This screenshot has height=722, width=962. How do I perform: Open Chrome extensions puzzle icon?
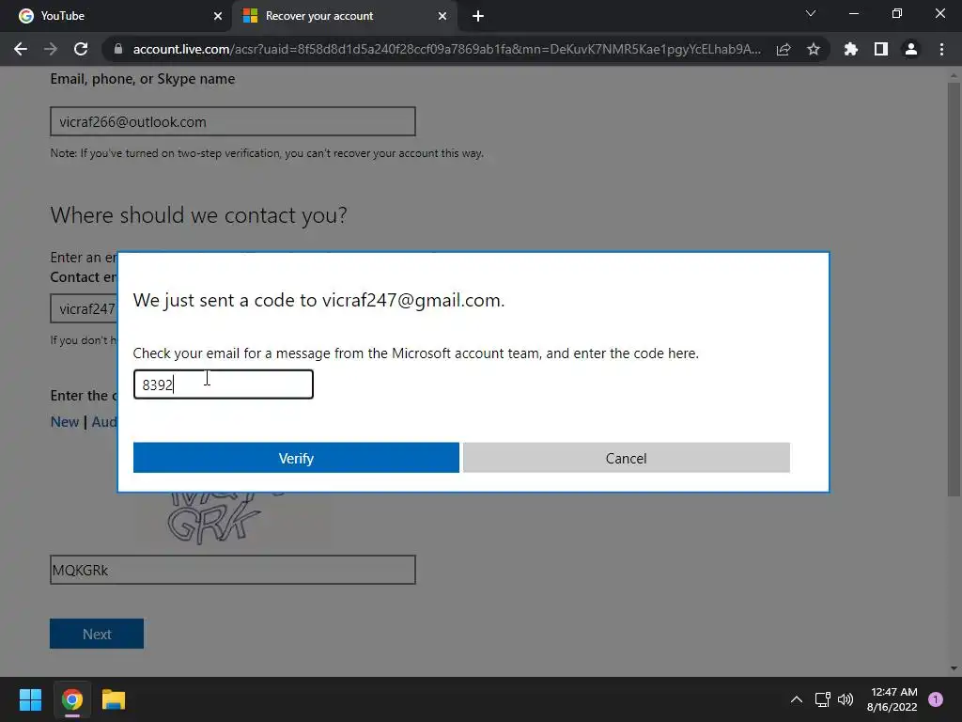[851, 49]
